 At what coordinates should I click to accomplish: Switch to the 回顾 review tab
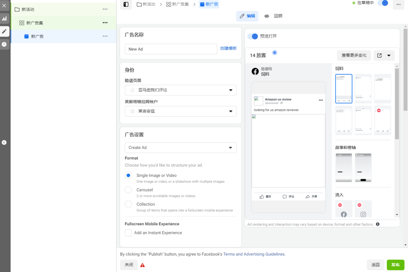(x=278, y=16)
